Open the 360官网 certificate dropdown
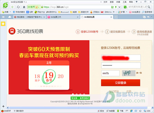 (34, 7)
